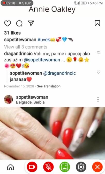This screenshot has height=174, width=105.
Task: Expand View all 3 comments
Action: [x=26, y=47]
